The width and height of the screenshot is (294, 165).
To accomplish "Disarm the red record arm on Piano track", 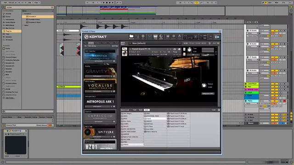I will [284, 101].
